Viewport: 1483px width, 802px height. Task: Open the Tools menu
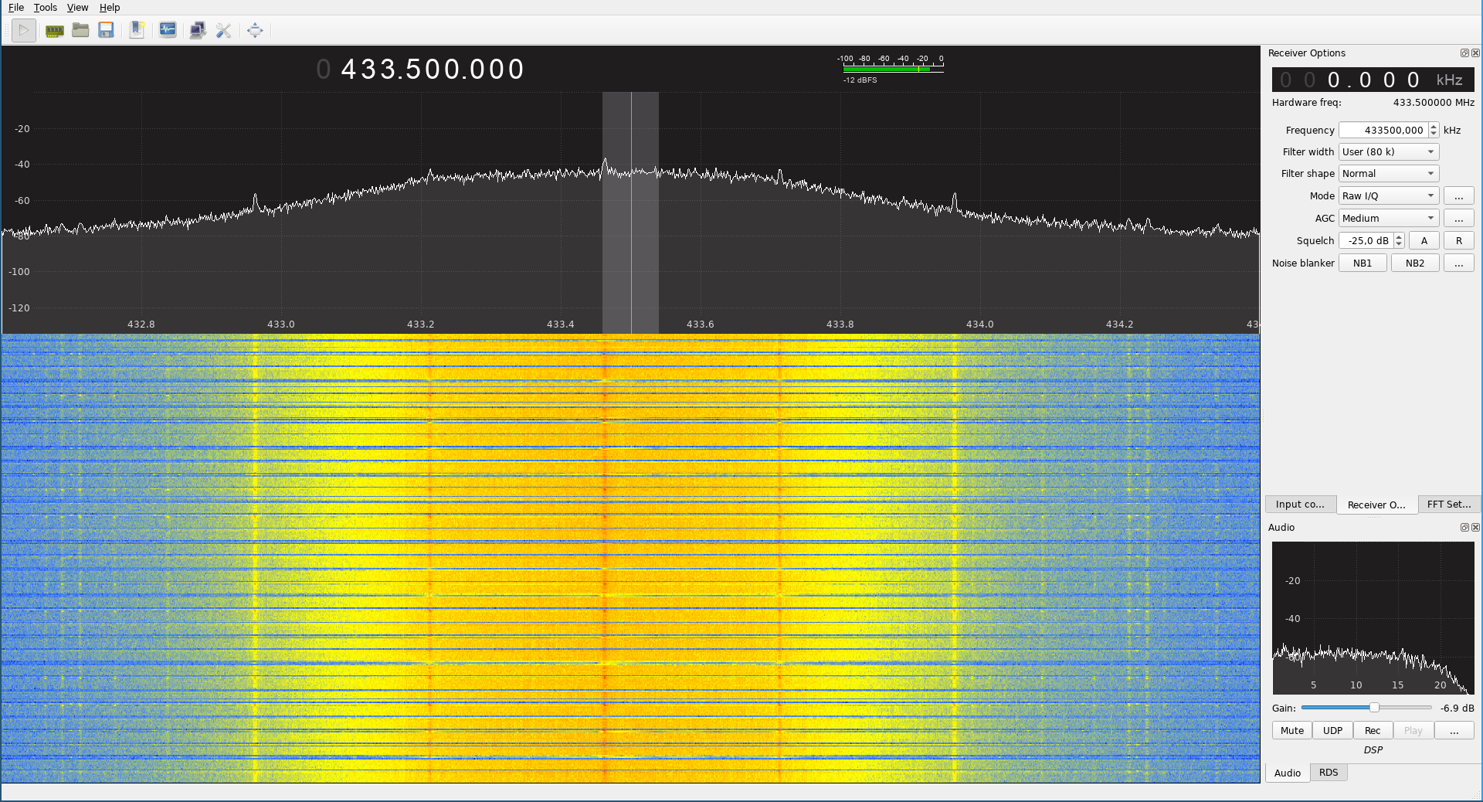pyautogui.click(x=46, y=8)
